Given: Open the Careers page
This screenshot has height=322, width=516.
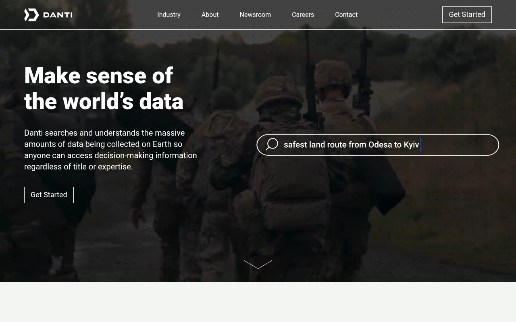Looking at the screenshot, I should (x=303, y=15).
